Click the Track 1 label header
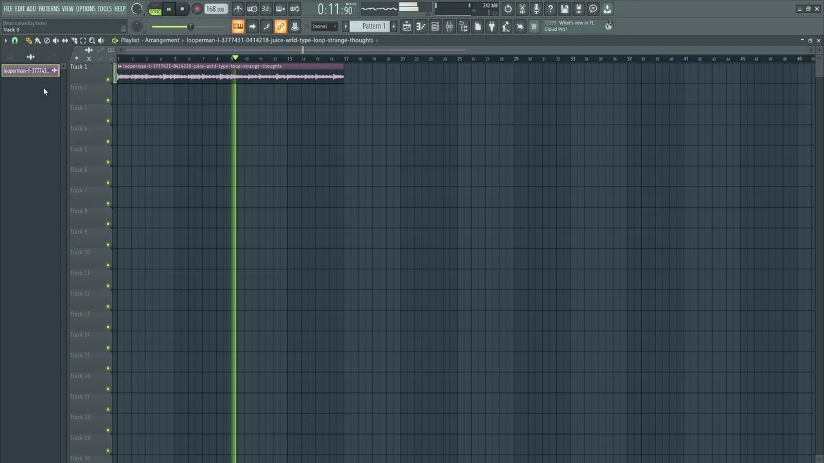The width and height of the screenshot is (824, 463). 79,67
